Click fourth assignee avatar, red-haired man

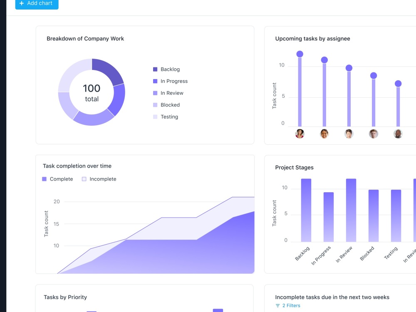coord(374,134)
